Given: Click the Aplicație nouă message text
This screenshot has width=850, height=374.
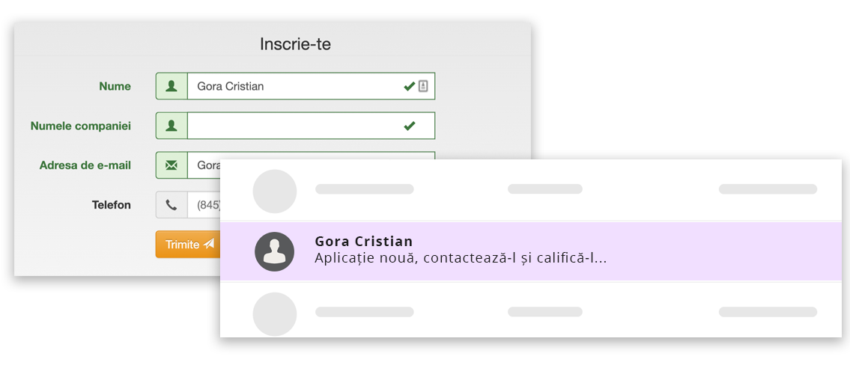Looking at the screenshot, I should (461, 259).
